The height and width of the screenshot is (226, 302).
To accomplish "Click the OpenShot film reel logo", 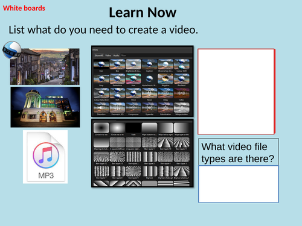I will pyautogui.click(x=11, y=50).
